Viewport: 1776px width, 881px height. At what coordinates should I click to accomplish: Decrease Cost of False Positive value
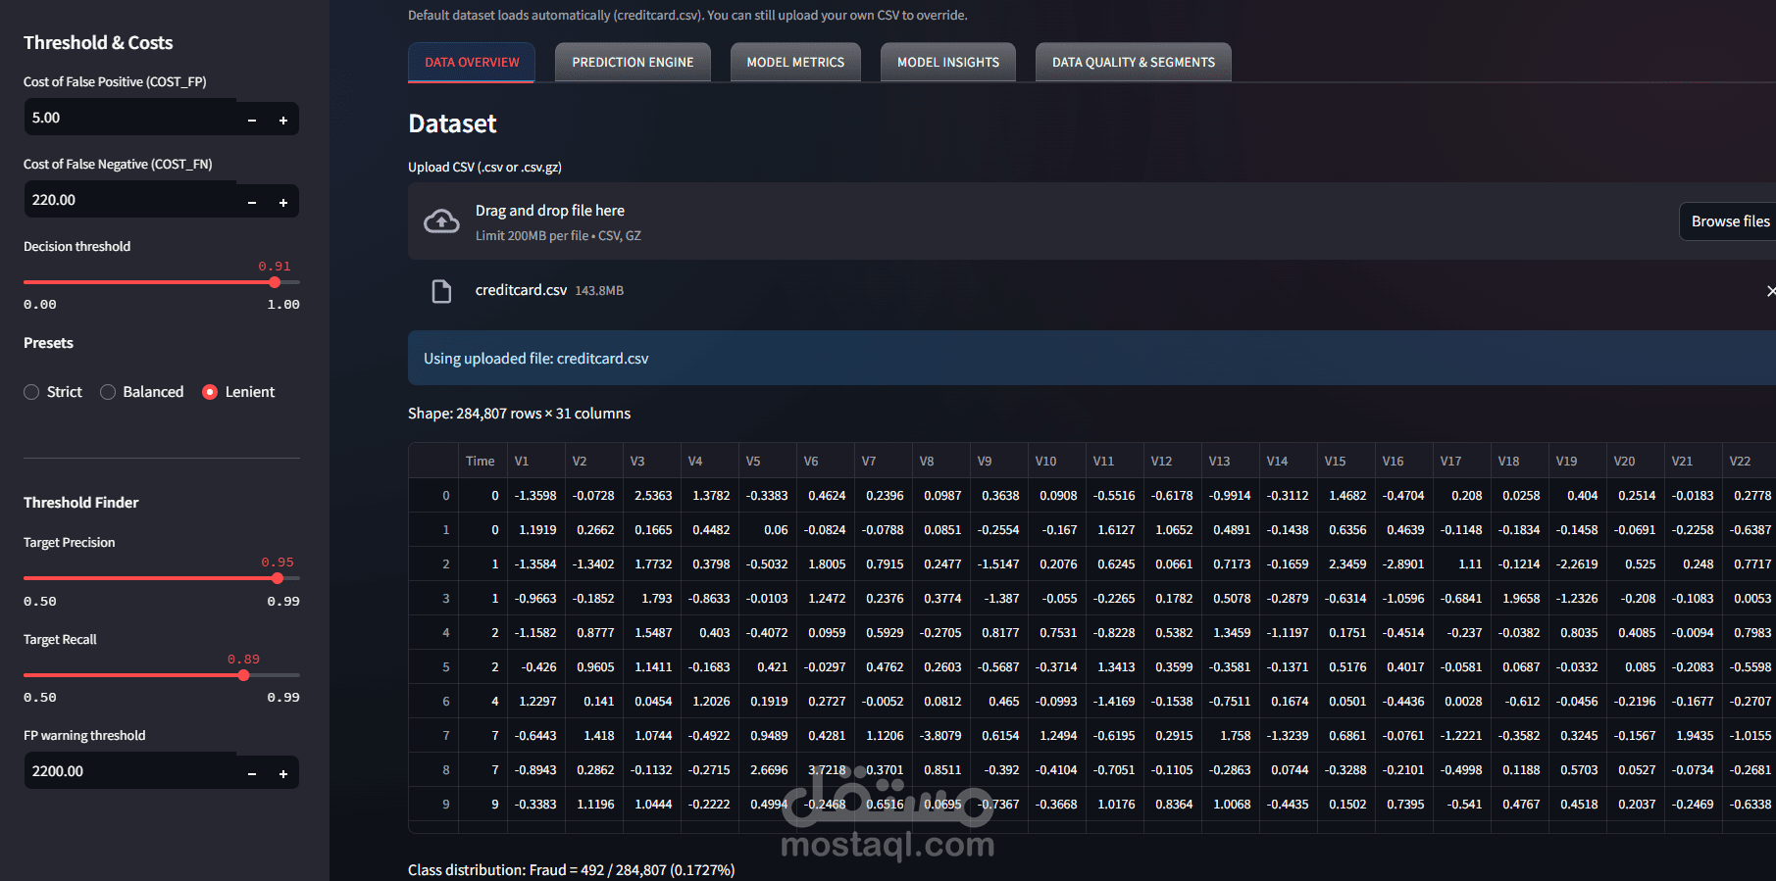click(x=252, y=120)
